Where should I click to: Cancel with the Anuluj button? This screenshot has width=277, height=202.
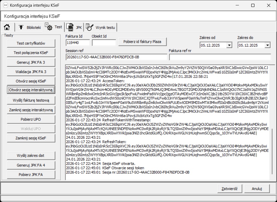(x=257, y=188)
